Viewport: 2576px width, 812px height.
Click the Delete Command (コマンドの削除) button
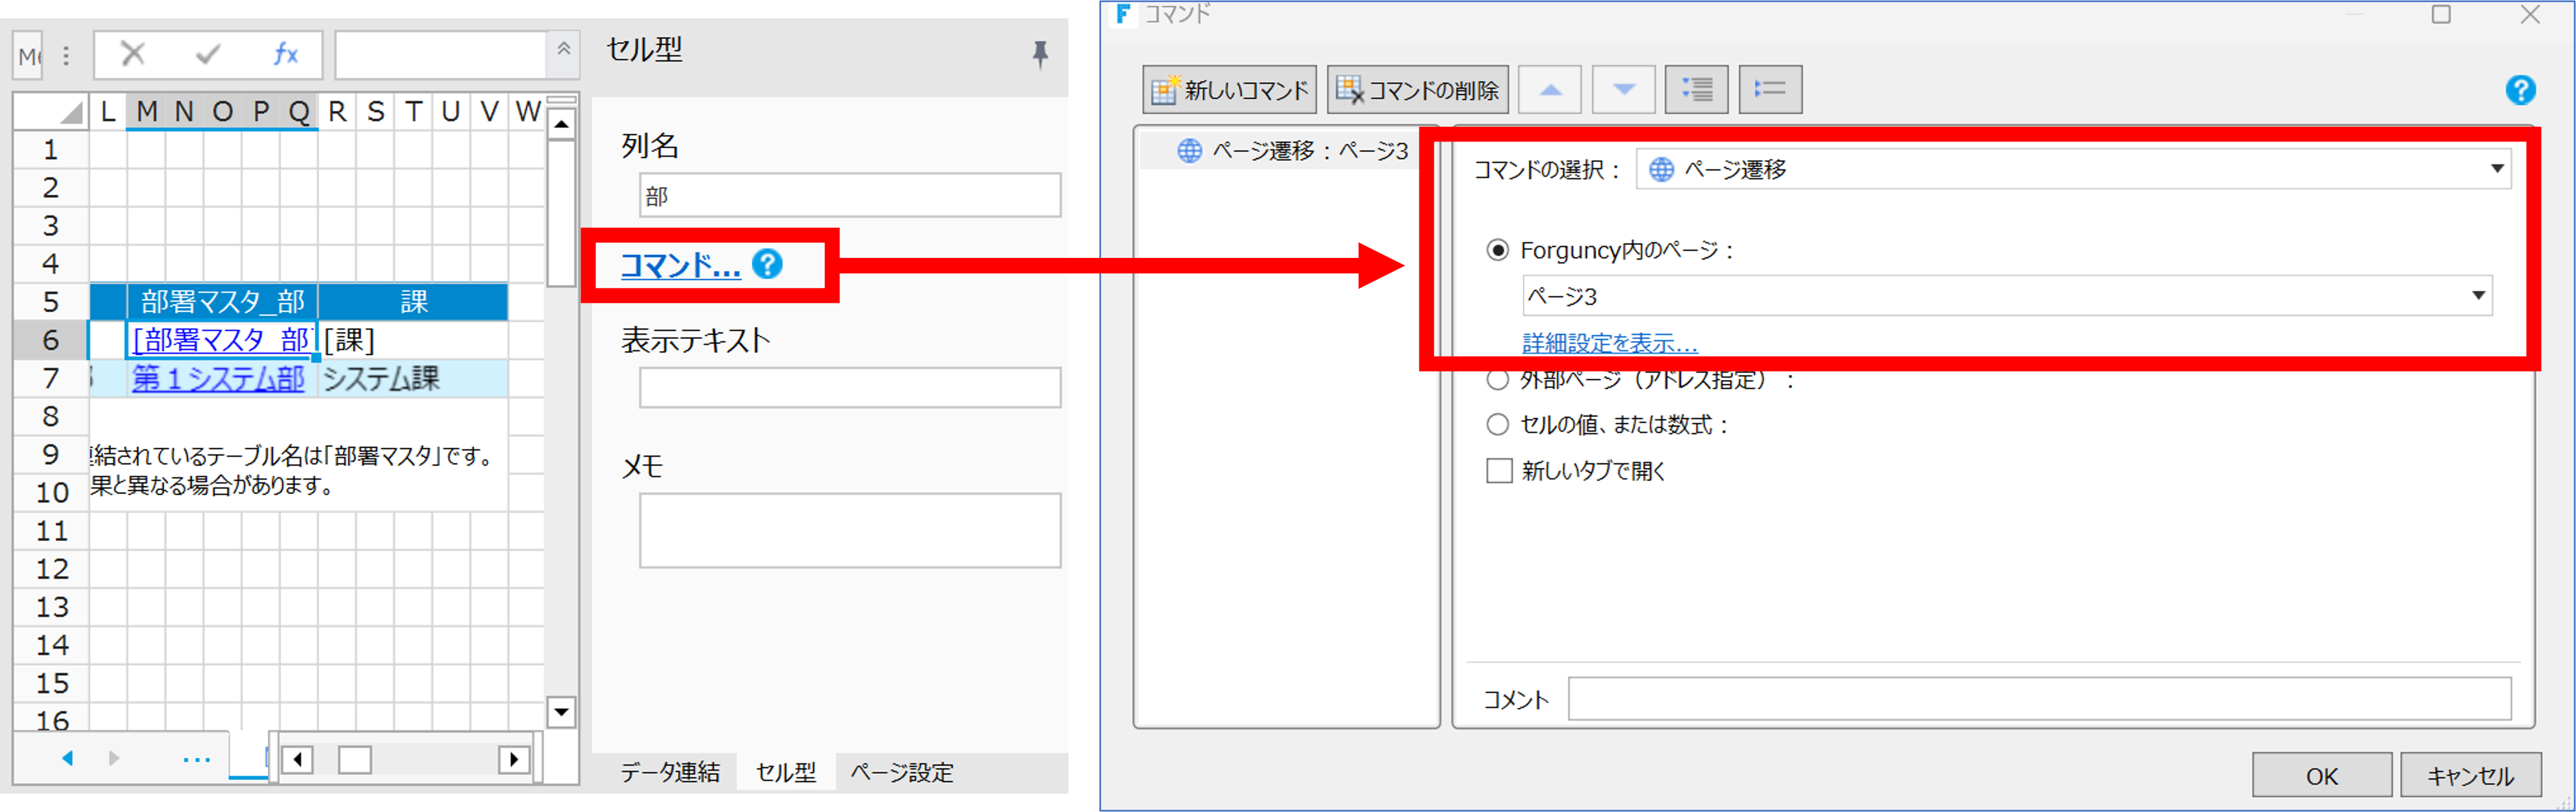point(1418,90)
